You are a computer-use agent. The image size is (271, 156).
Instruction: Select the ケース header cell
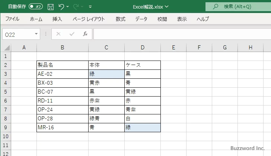coord(143,65)
